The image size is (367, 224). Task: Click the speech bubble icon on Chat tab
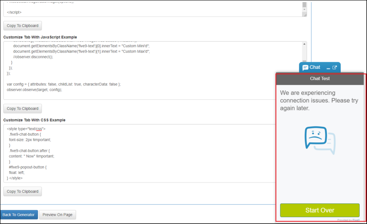point(305,68)
